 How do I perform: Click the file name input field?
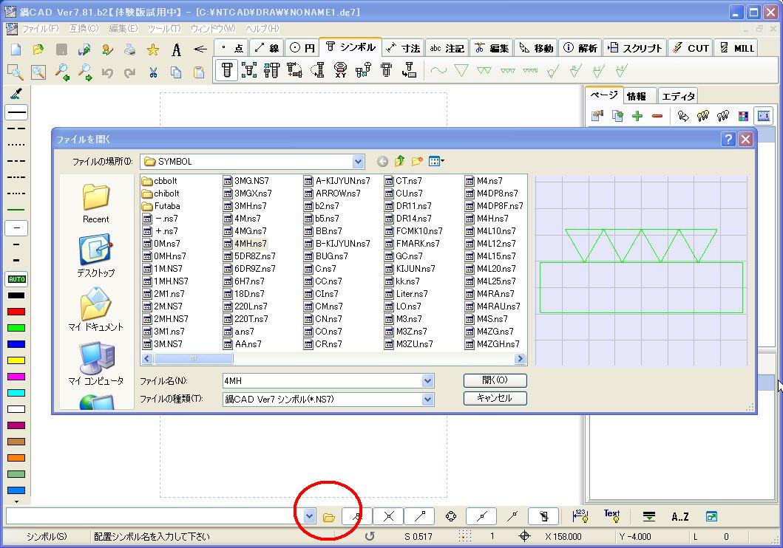pyautogui.click(x=322, y=381)
